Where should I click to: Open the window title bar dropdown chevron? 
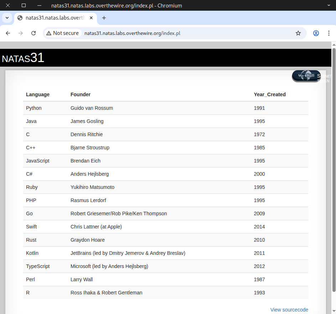point(329,5)
